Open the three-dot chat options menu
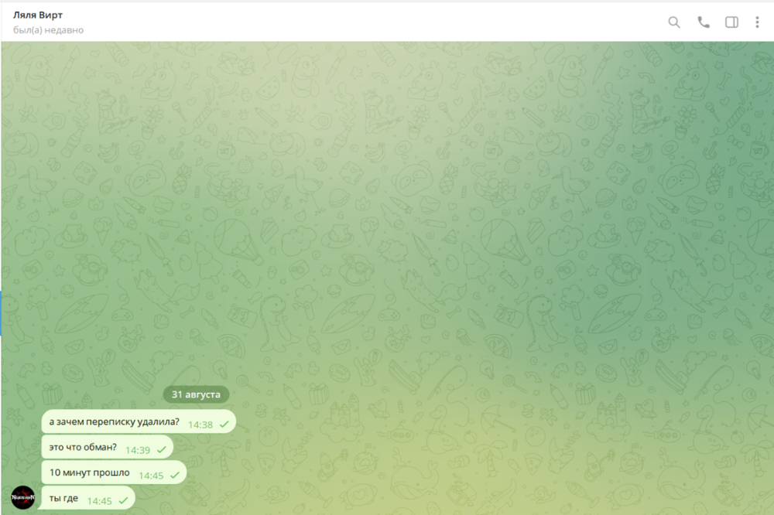 (x=758, y=22)
